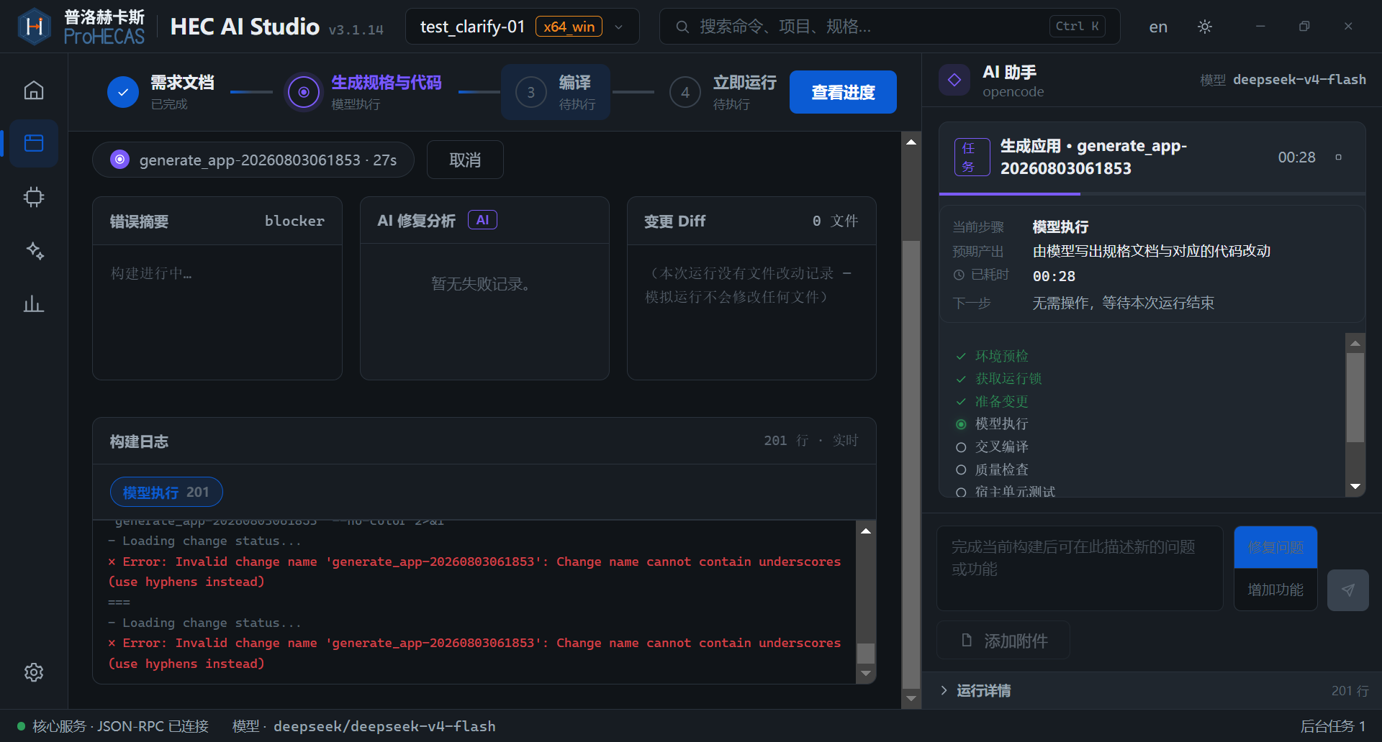Click the AI assistant diamond icon

[x=954, y=80]
